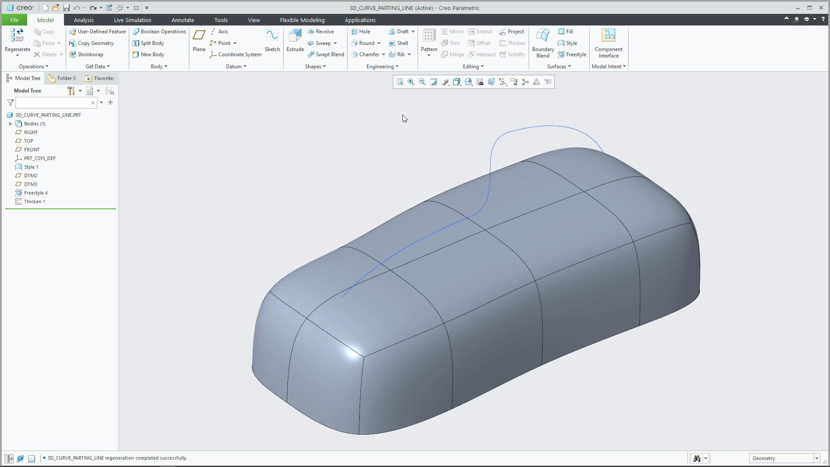Select the Style surface tool

[x=567, y=43]
